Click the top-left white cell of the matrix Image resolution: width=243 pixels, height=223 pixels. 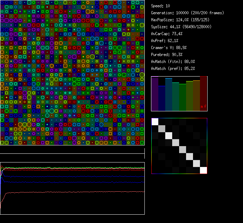(x=155, y=121)
